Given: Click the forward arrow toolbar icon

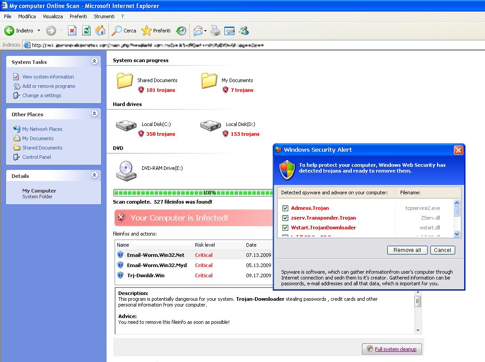Looking at the screenshot, I should point(51,31).
